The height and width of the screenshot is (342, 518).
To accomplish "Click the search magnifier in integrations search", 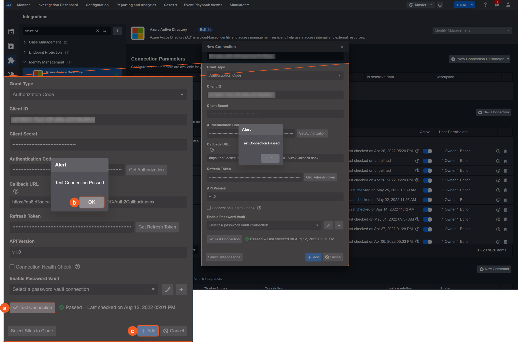I will point(104,31).
